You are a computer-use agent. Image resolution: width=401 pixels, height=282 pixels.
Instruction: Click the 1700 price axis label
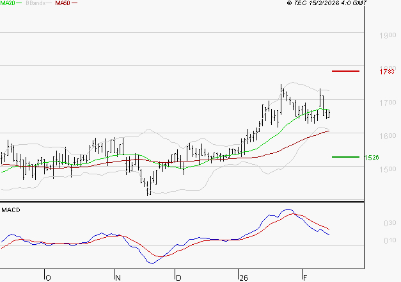tap(388, 103)
